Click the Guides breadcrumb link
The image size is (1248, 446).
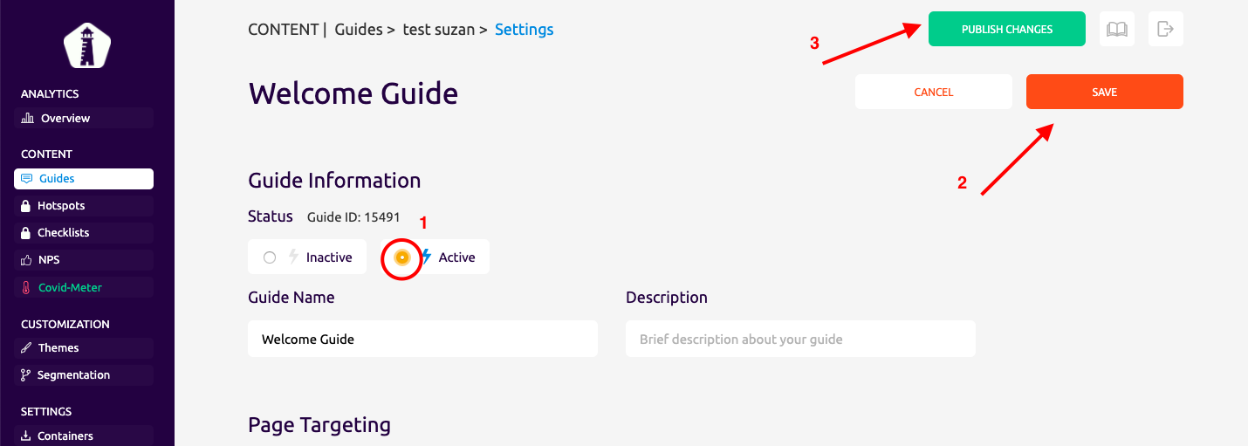(359, 30)
